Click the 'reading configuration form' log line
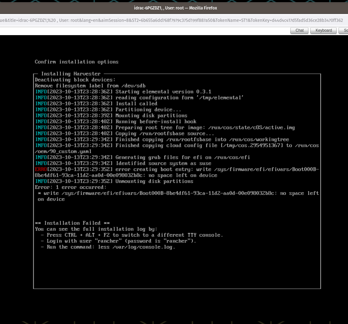This screenshot has width=348, height=324. pos(139,98)
